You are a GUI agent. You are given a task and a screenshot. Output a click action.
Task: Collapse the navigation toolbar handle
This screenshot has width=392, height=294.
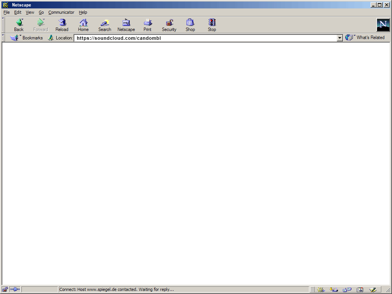coord(3,25)
